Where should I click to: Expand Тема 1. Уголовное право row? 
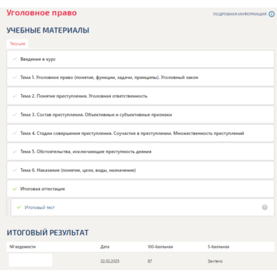141,78
